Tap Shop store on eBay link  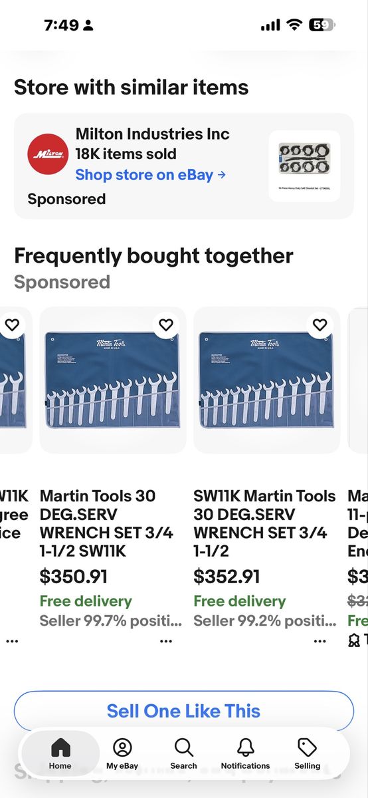[151, 175]
